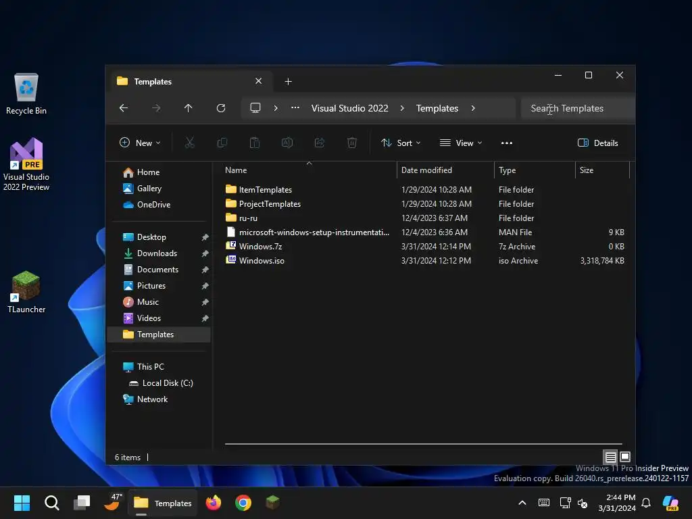The width and height of the screenshot is (692, 519).
Task: Show hidden system tray icons chevron
Action: (522, 503)
